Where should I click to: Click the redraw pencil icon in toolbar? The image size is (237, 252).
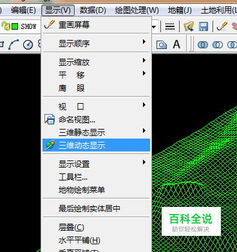(222, 26)
